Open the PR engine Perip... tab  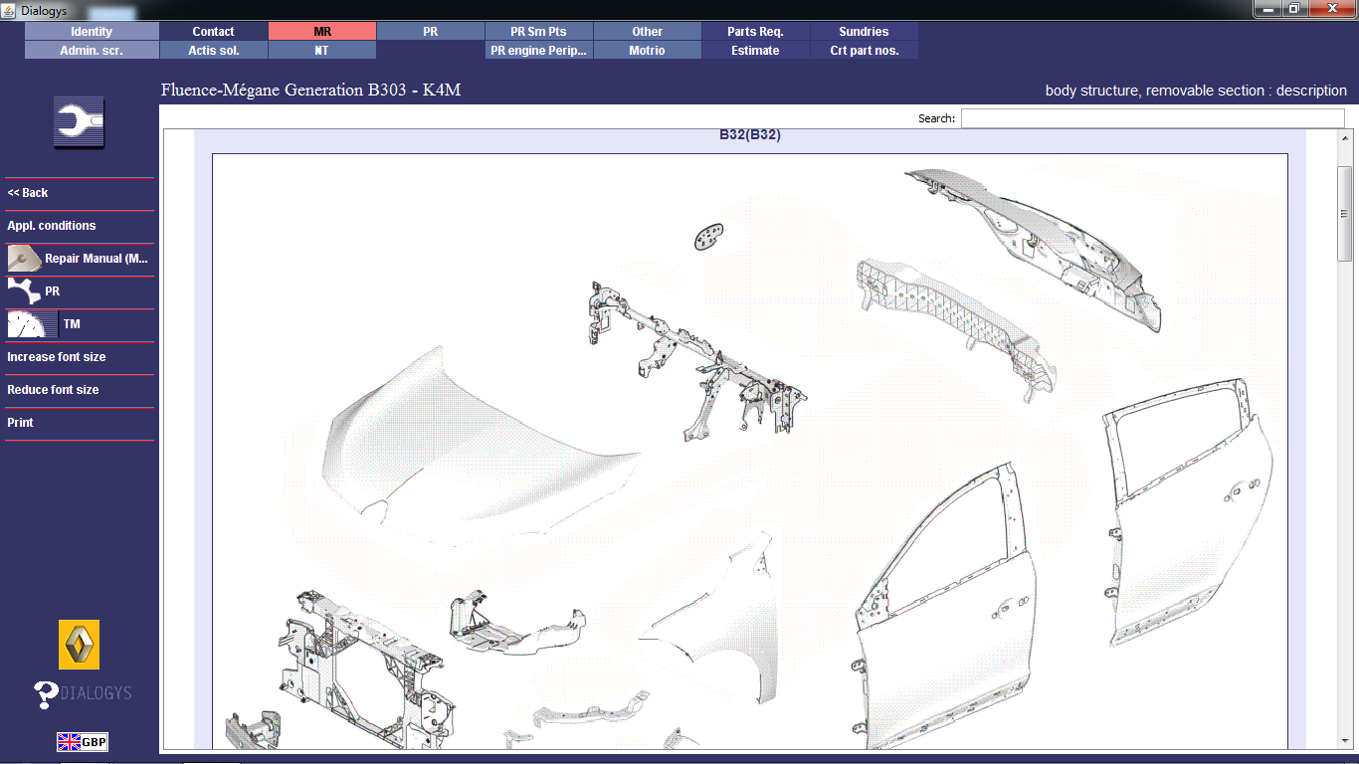(x=539, y=51)
